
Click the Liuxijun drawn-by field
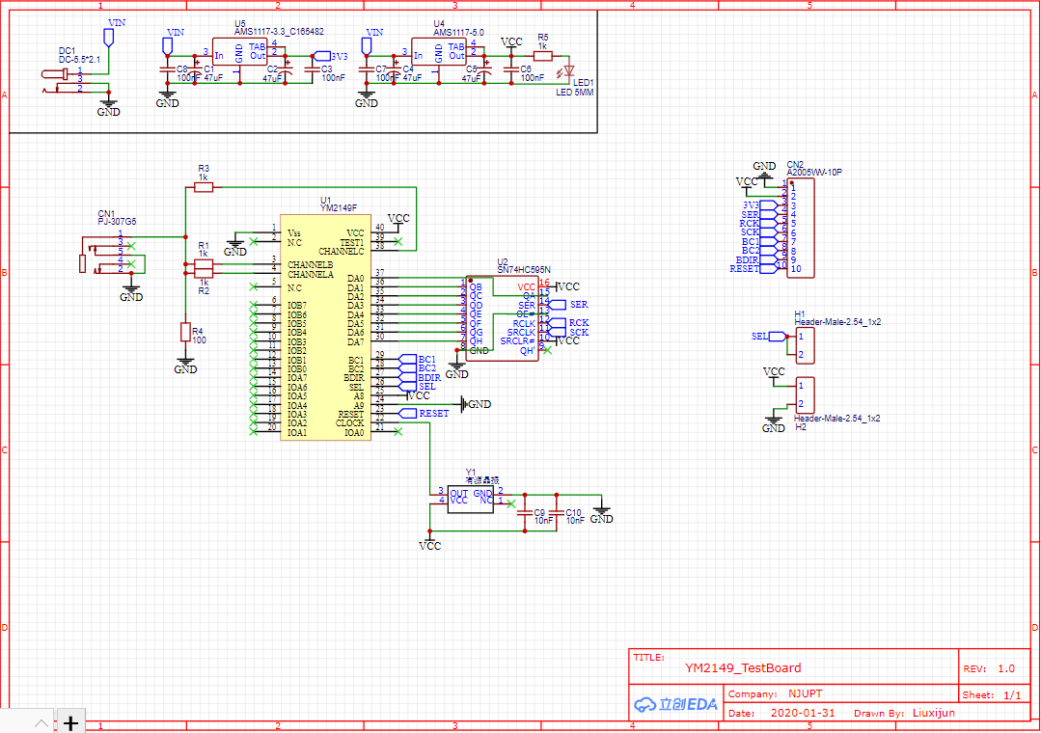(x=934, y=713)
